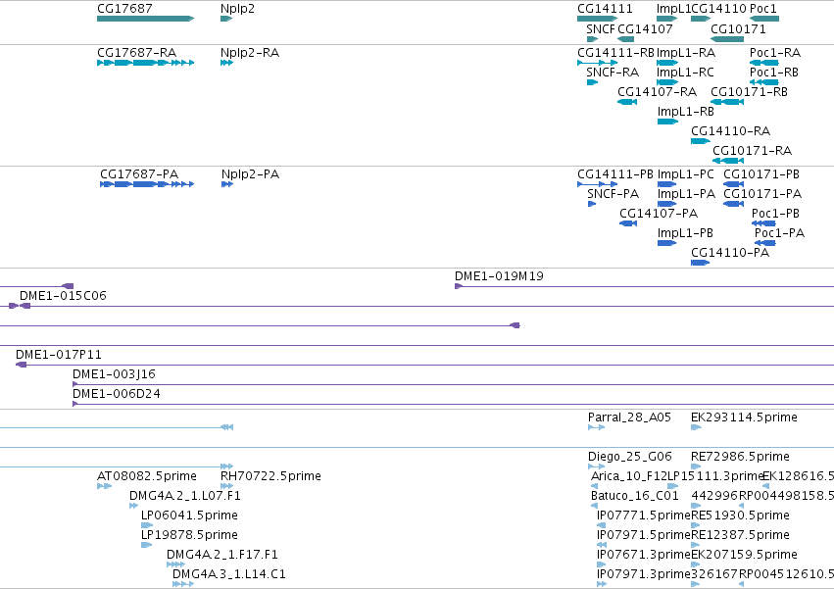Open transcript label "CG14110-RA"
The image size is (834, 589).
(x=731, y=131)
